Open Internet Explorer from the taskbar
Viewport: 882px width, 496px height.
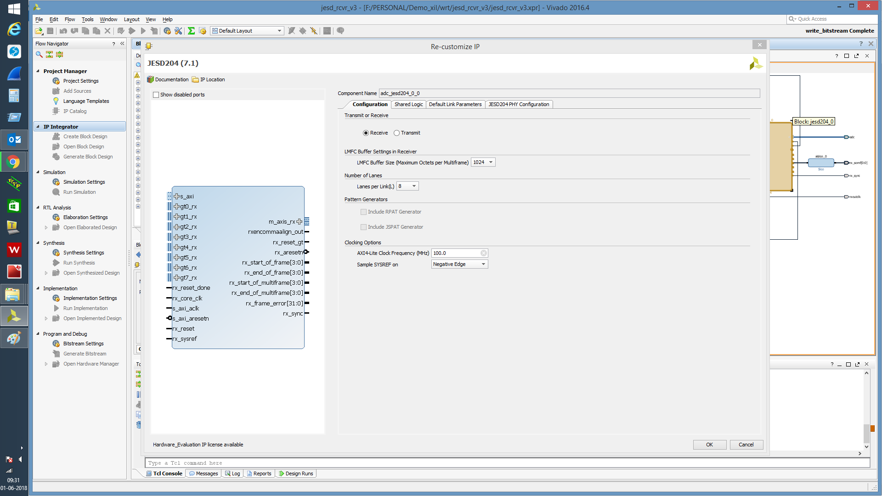tap(14, 29)
